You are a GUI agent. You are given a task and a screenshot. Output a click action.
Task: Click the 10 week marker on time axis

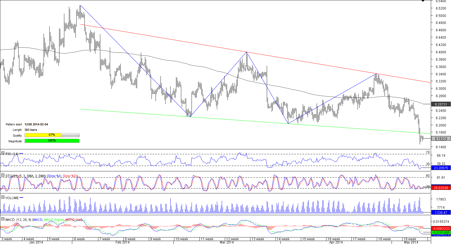click(182, 239)
